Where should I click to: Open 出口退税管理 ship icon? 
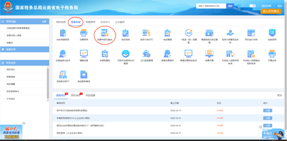point(146,54)
